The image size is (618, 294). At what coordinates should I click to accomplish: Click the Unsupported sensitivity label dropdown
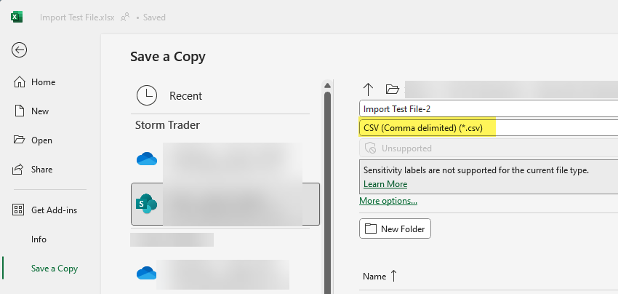click(487, 148)
